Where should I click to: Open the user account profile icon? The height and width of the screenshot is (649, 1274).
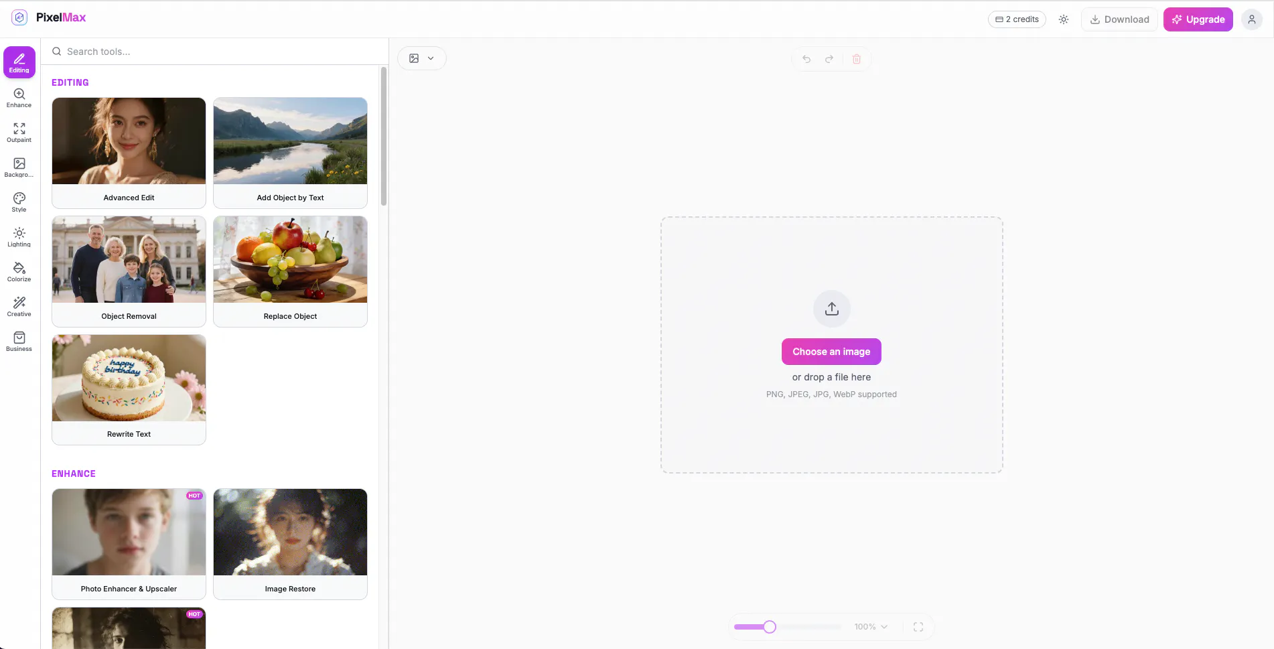point(1252,19)
